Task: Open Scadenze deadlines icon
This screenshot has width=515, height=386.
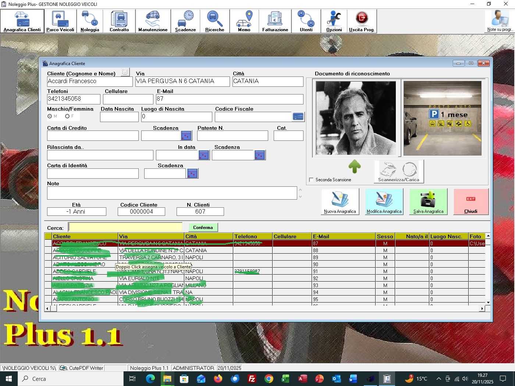Action: 185,21
